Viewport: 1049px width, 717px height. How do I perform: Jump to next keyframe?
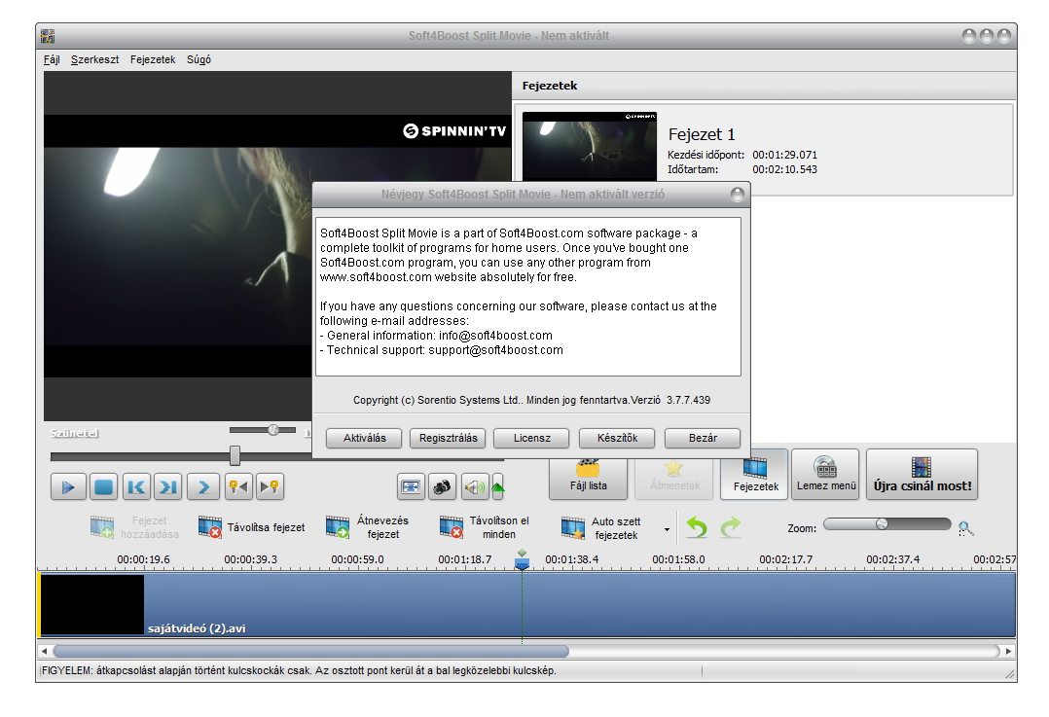(270, 486)
